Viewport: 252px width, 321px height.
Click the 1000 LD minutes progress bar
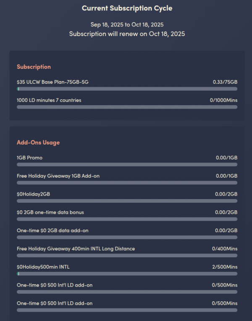click(x=127, y=107)
